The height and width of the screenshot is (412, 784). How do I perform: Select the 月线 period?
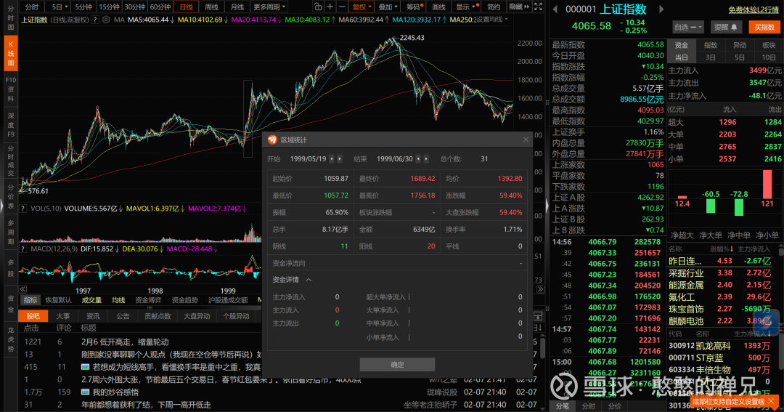(x=237, y=7)
